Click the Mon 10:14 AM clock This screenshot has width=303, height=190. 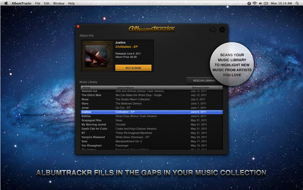281,3
